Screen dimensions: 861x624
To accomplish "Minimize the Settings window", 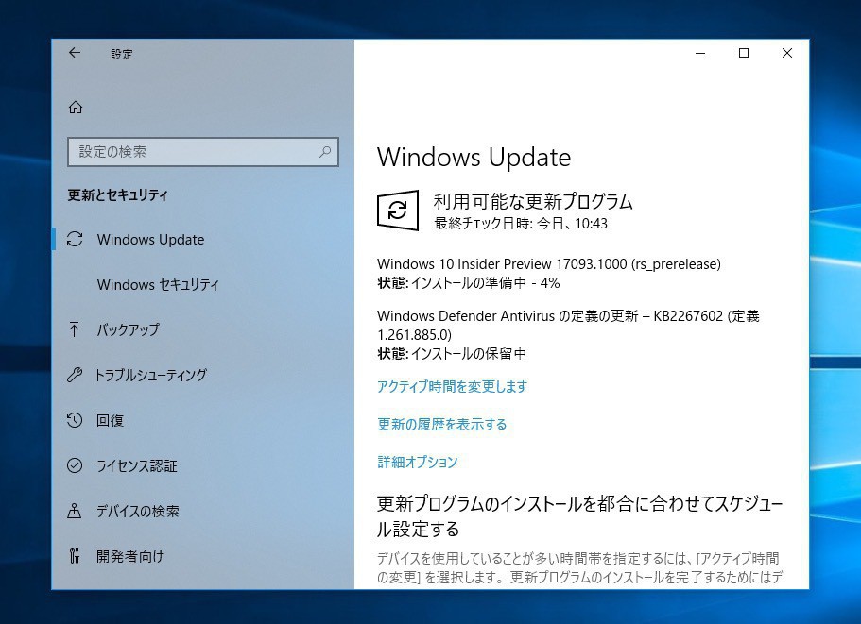I will (x=700, y=53).
